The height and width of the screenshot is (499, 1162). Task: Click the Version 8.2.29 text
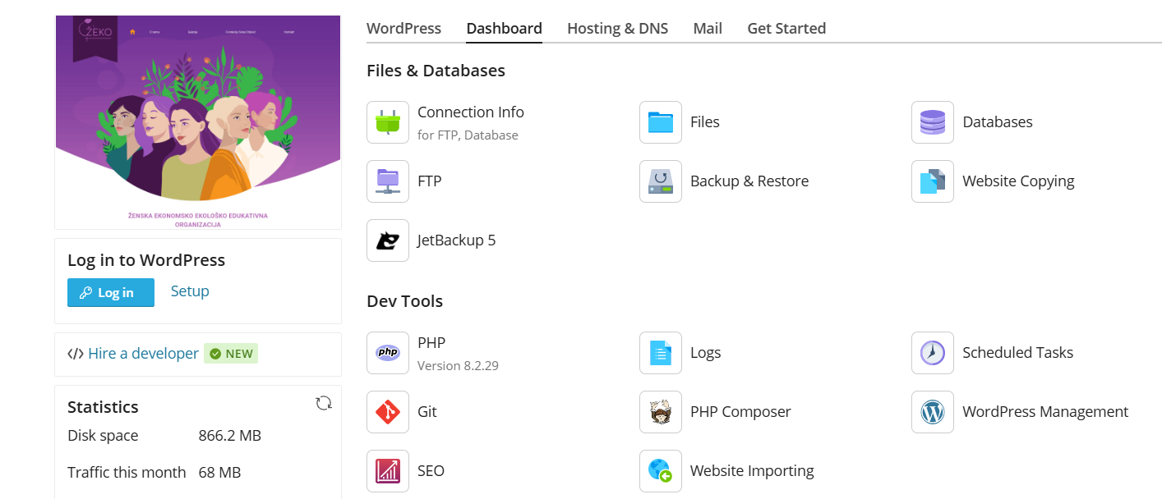[458, 366]
